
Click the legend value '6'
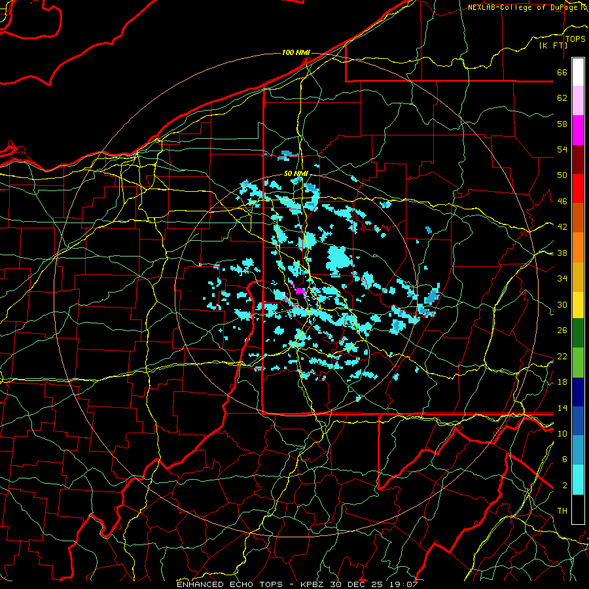point(564,459)
